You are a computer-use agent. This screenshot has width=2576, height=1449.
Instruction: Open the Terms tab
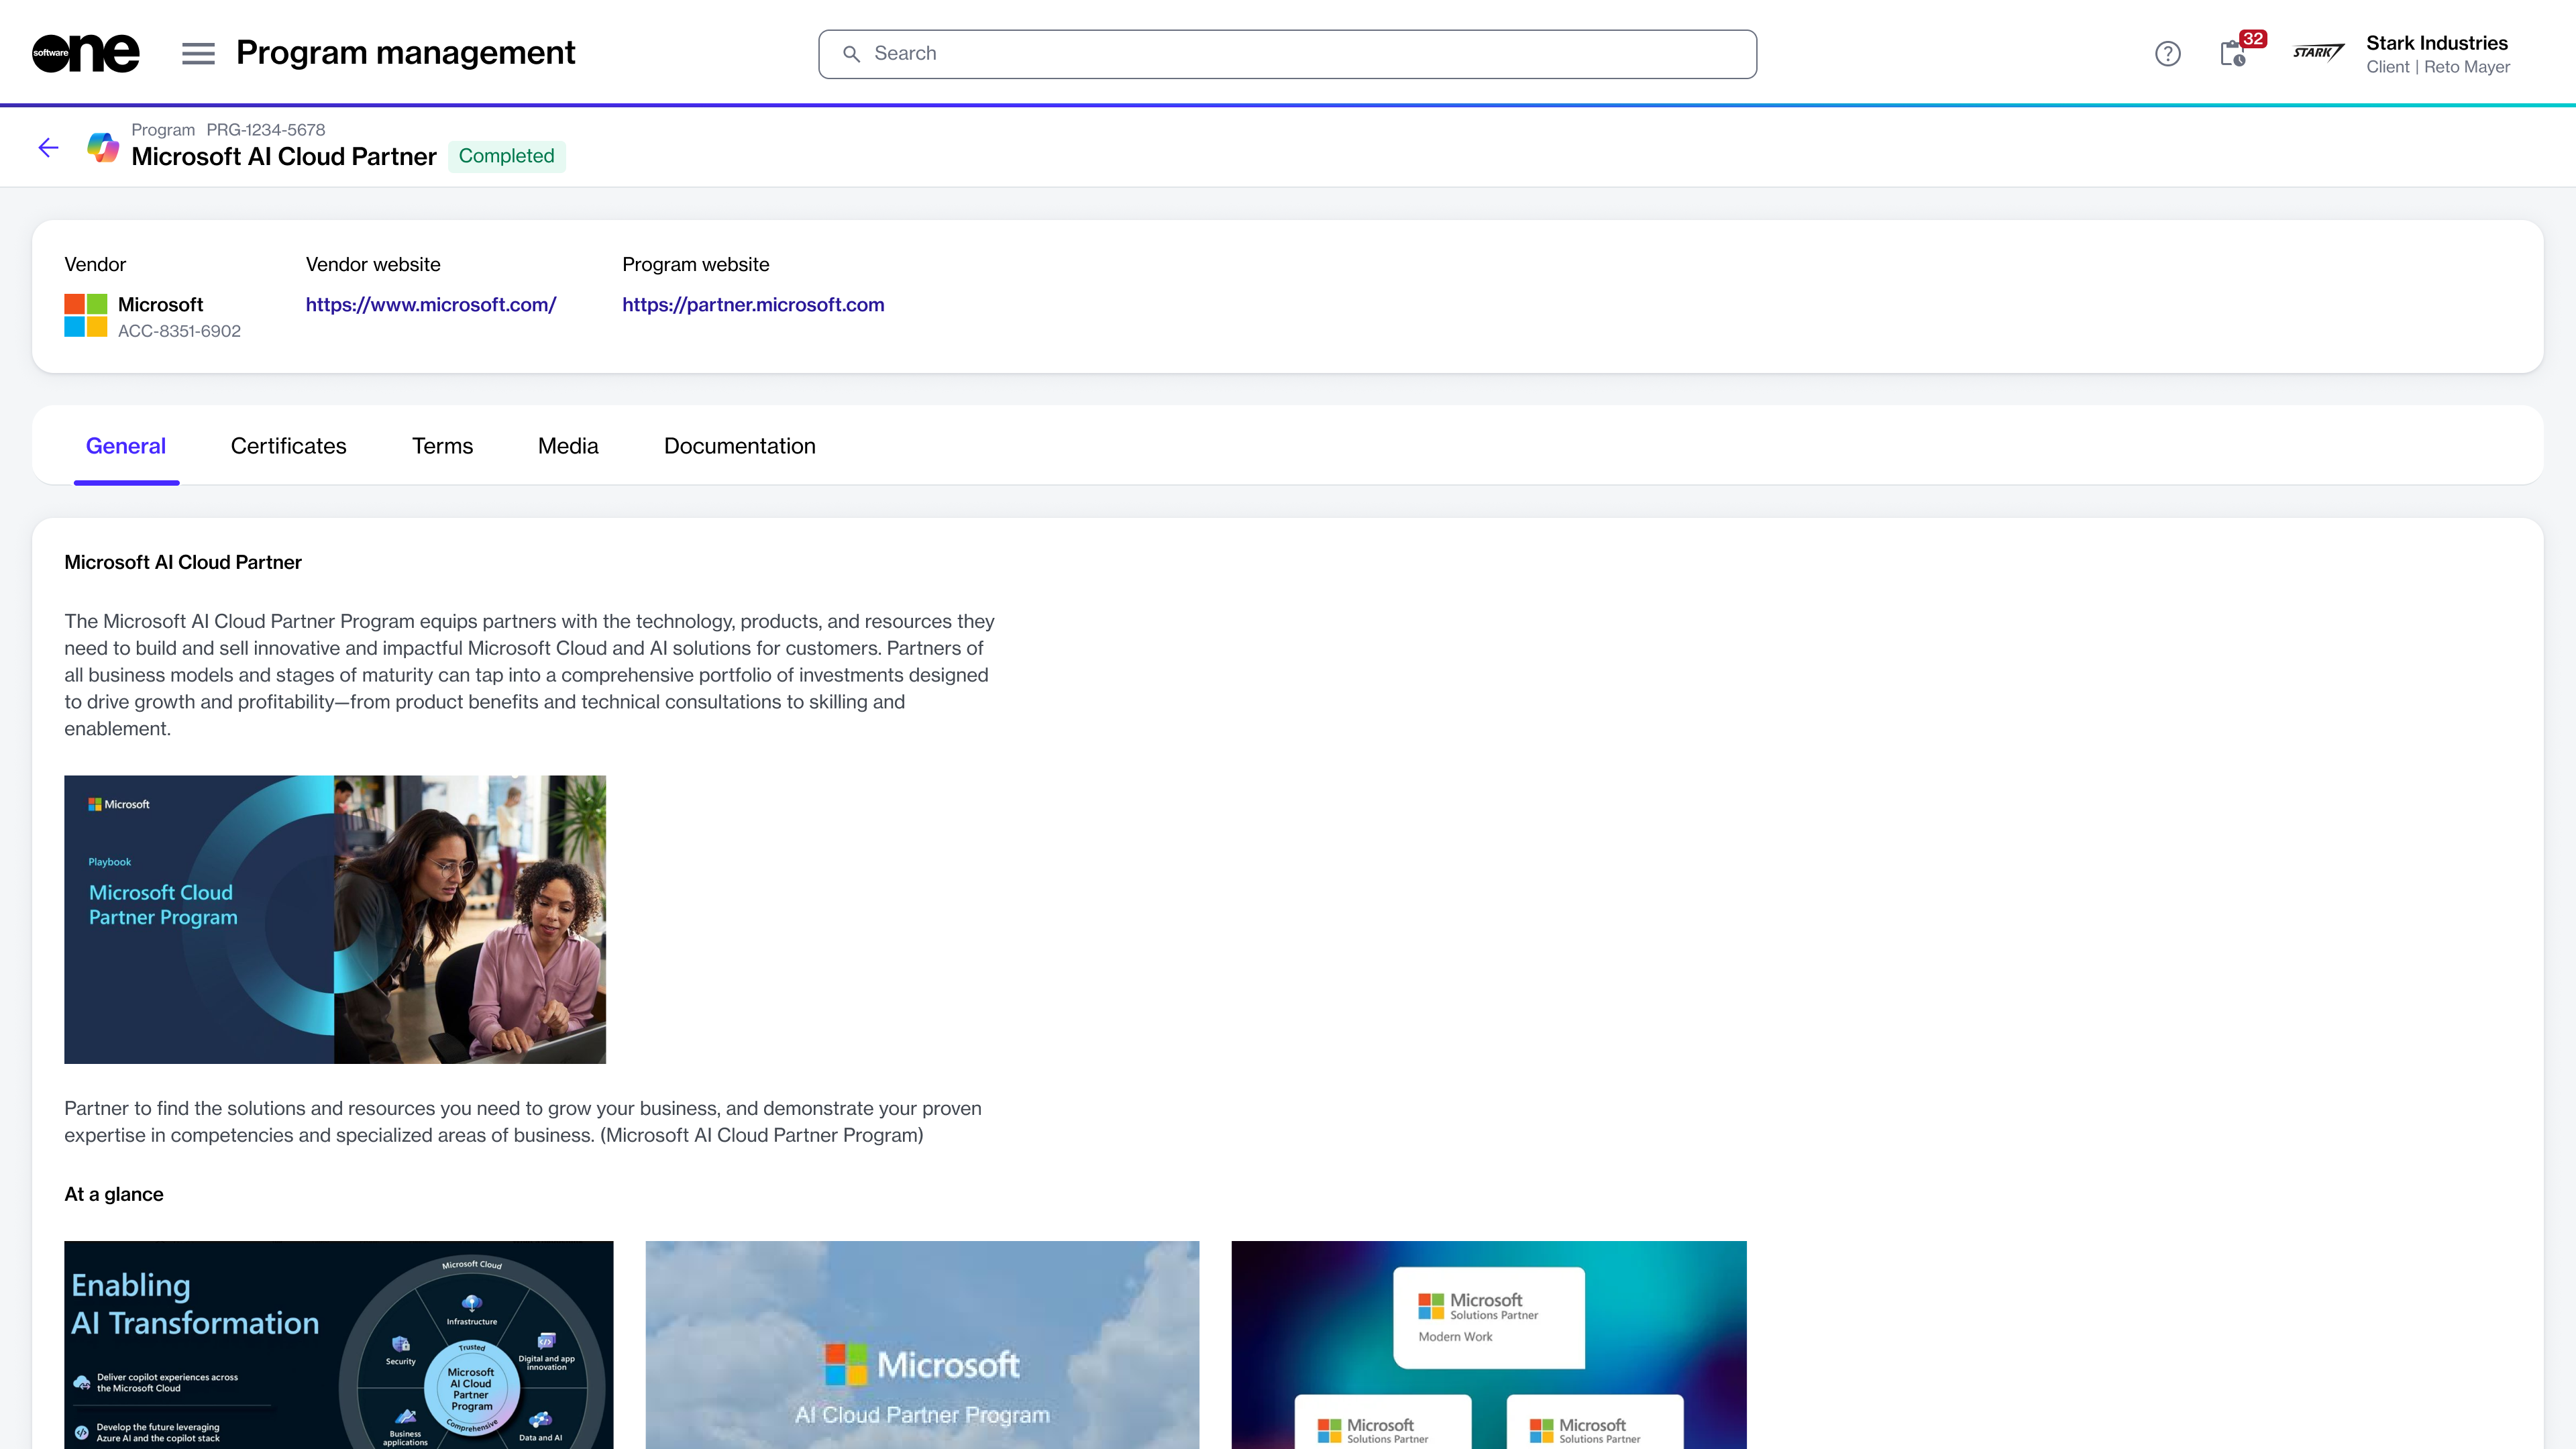pos(442,446)
